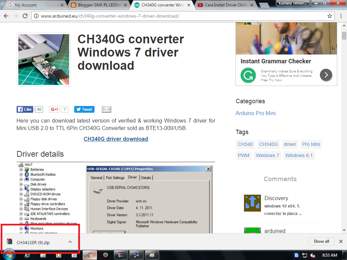Click the CH340G tag
The height and width of the screenshot is (260, 347).
[x=268, y=144]
